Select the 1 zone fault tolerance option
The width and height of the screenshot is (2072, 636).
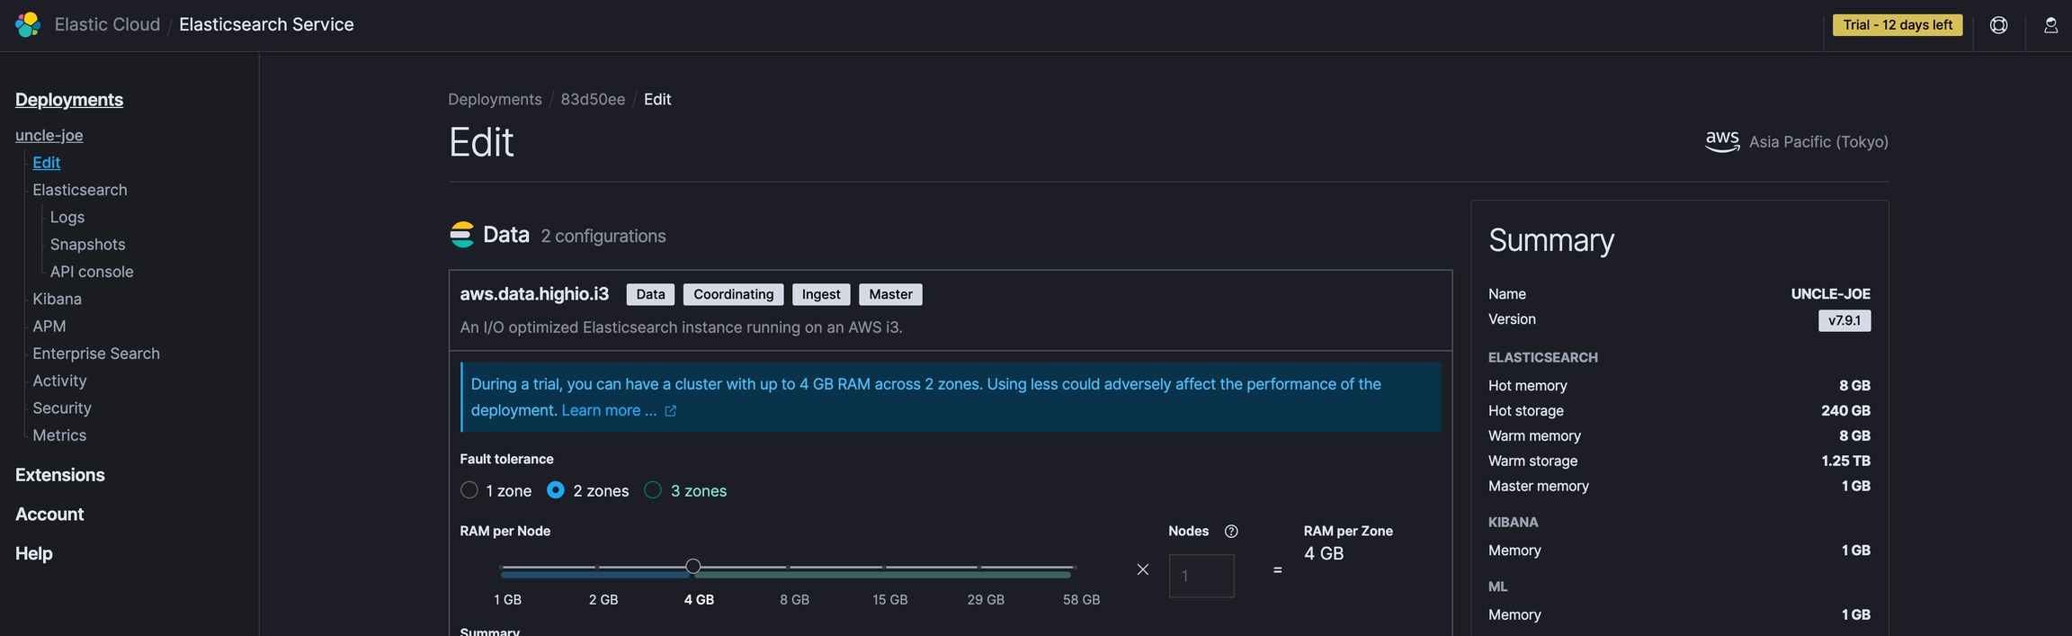tap(469, 490)
